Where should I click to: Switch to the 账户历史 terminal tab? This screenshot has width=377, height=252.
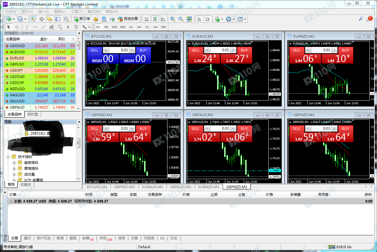tap(44, 238)
